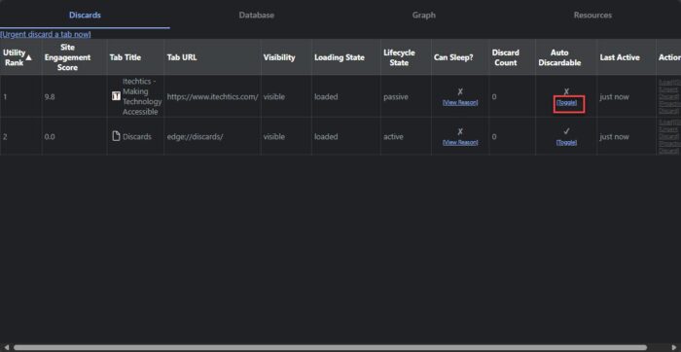Viewport: 681px width, 352px height.
Task: Click the sort arrow next to Utility Rank
Action: tap(29, 57)
